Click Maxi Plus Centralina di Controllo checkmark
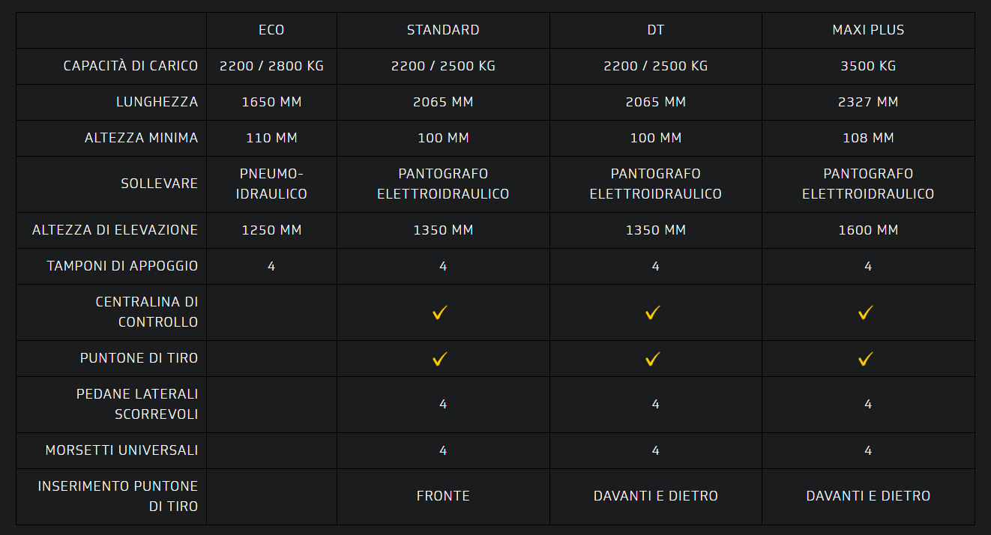 coord(866,312)
